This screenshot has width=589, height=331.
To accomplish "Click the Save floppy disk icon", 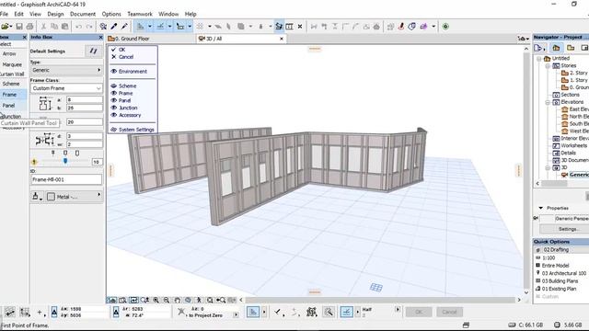I will pyautogui.click(x=19, y=27).
